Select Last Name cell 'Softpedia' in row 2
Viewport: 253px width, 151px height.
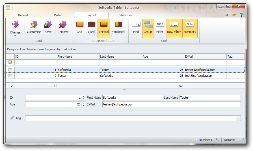pyautogui.click(x=120, y=76)
